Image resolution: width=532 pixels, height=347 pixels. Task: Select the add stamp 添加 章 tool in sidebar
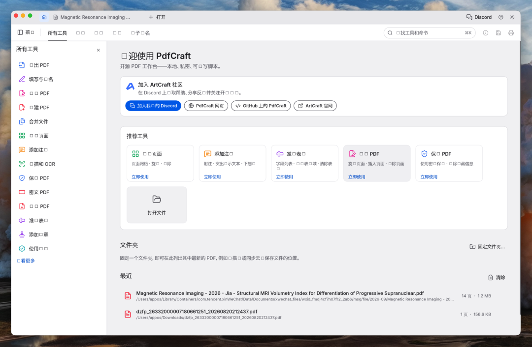coord(60,234)
